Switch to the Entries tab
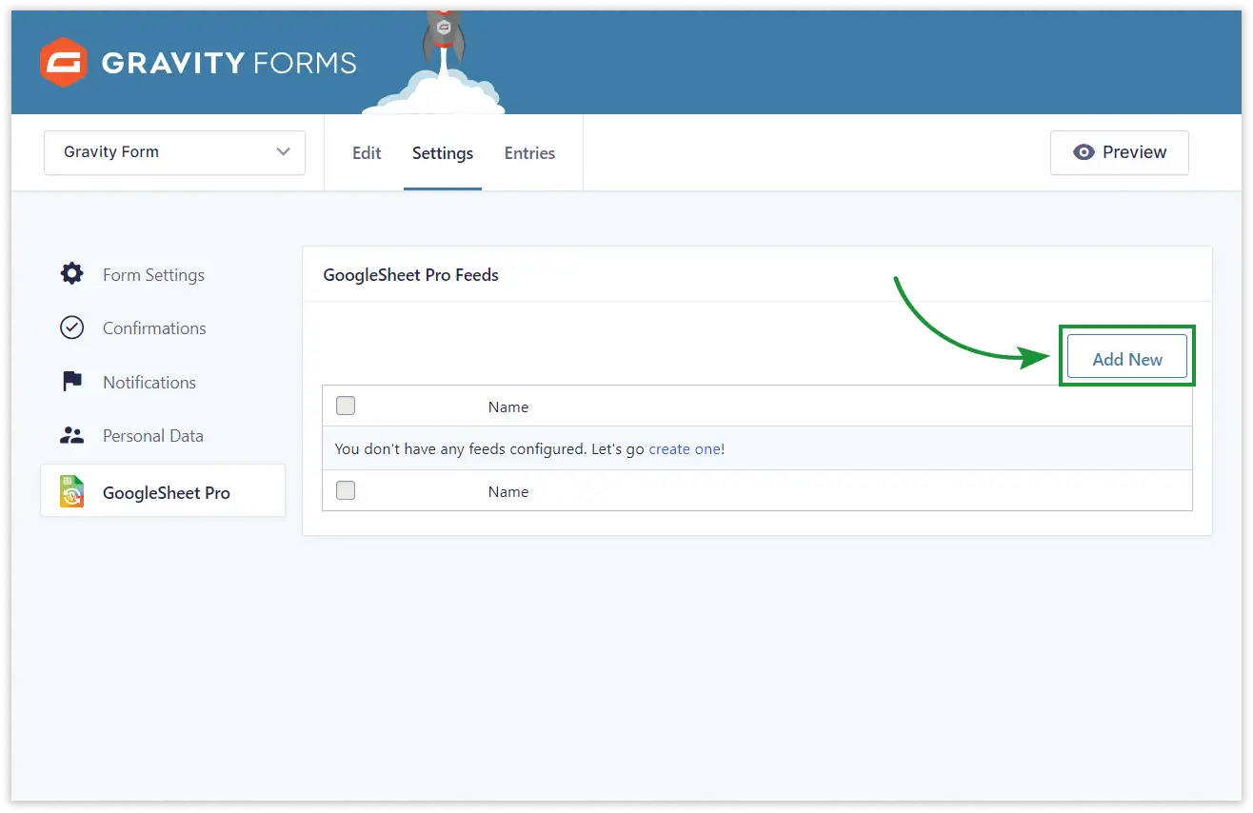Viewport: 1253px width, 813px height. pos(529,153)
